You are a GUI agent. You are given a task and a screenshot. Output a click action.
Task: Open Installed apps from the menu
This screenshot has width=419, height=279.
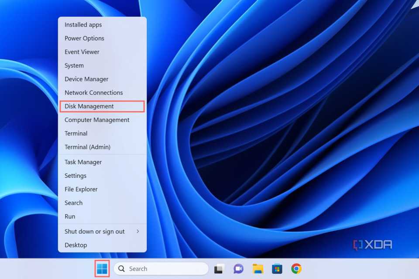tap(102, 24)
